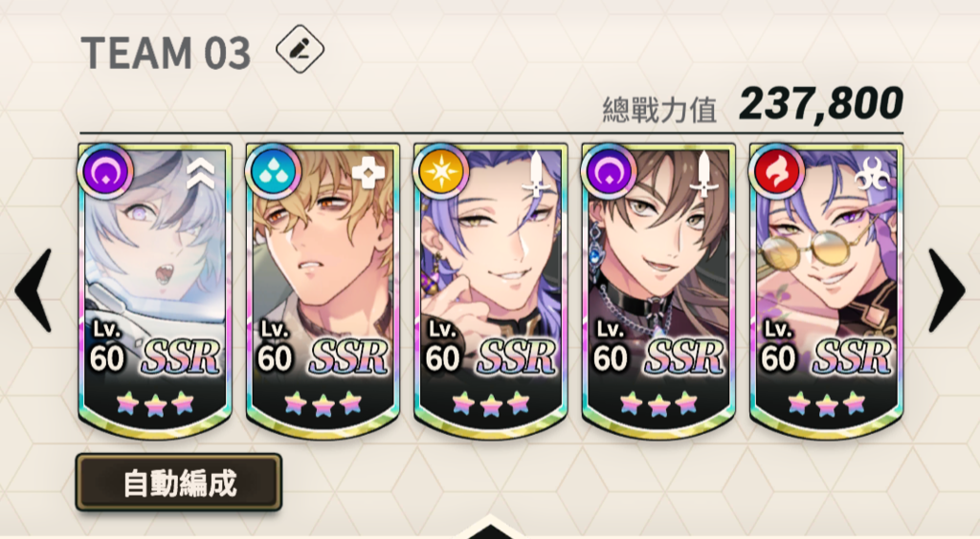Select the character card with yellow glasses
This screenshot has height=539, width=980.
pyautogui.click(x=826, y=291)
